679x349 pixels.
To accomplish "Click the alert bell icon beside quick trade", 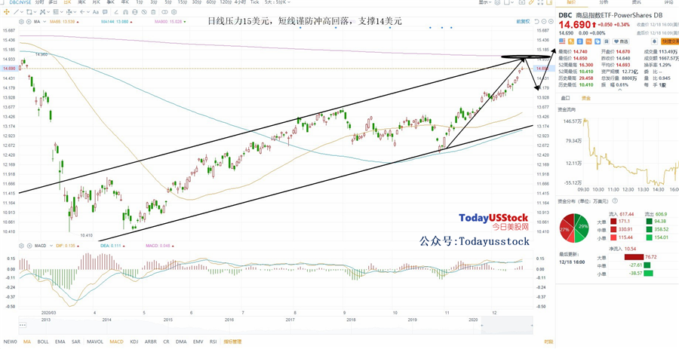I will 654,41.
